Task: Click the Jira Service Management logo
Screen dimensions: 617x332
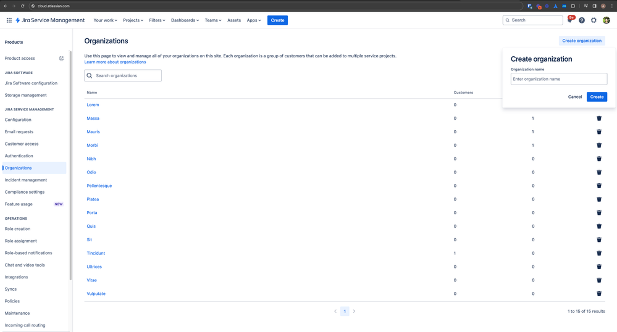Action: [50, 20]
